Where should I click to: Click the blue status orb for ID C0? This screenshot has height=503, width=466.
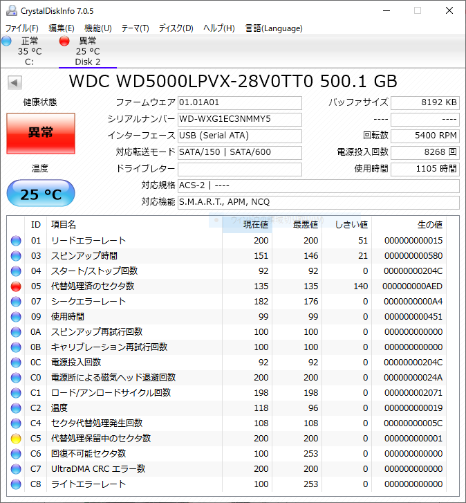tap(16, 378)
